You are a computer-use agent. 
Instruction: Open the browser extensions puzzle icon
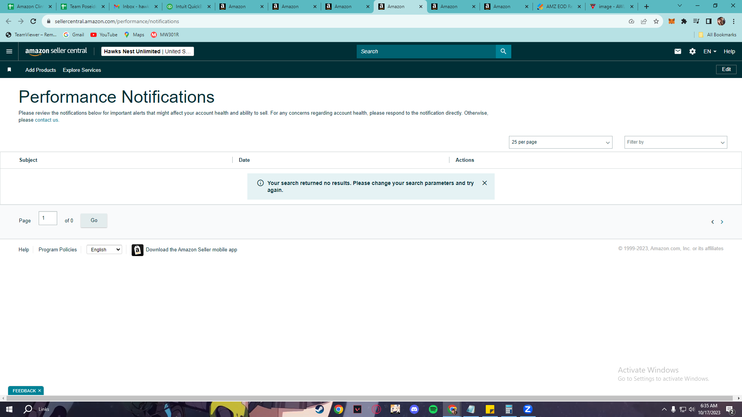point(684,21)
